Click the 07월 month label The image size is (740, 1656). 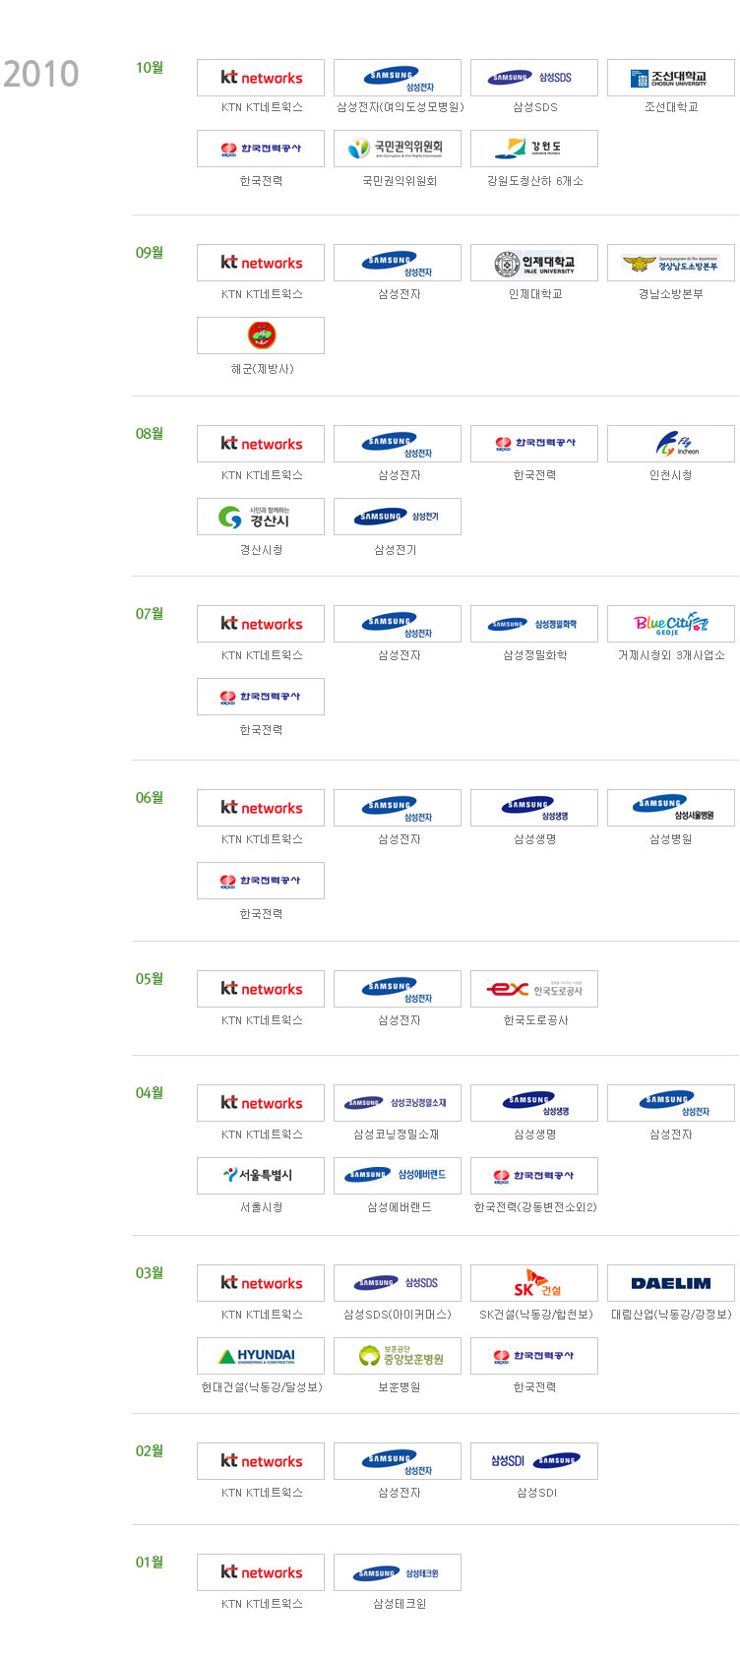pyautogui.click(x=150, y=614)
